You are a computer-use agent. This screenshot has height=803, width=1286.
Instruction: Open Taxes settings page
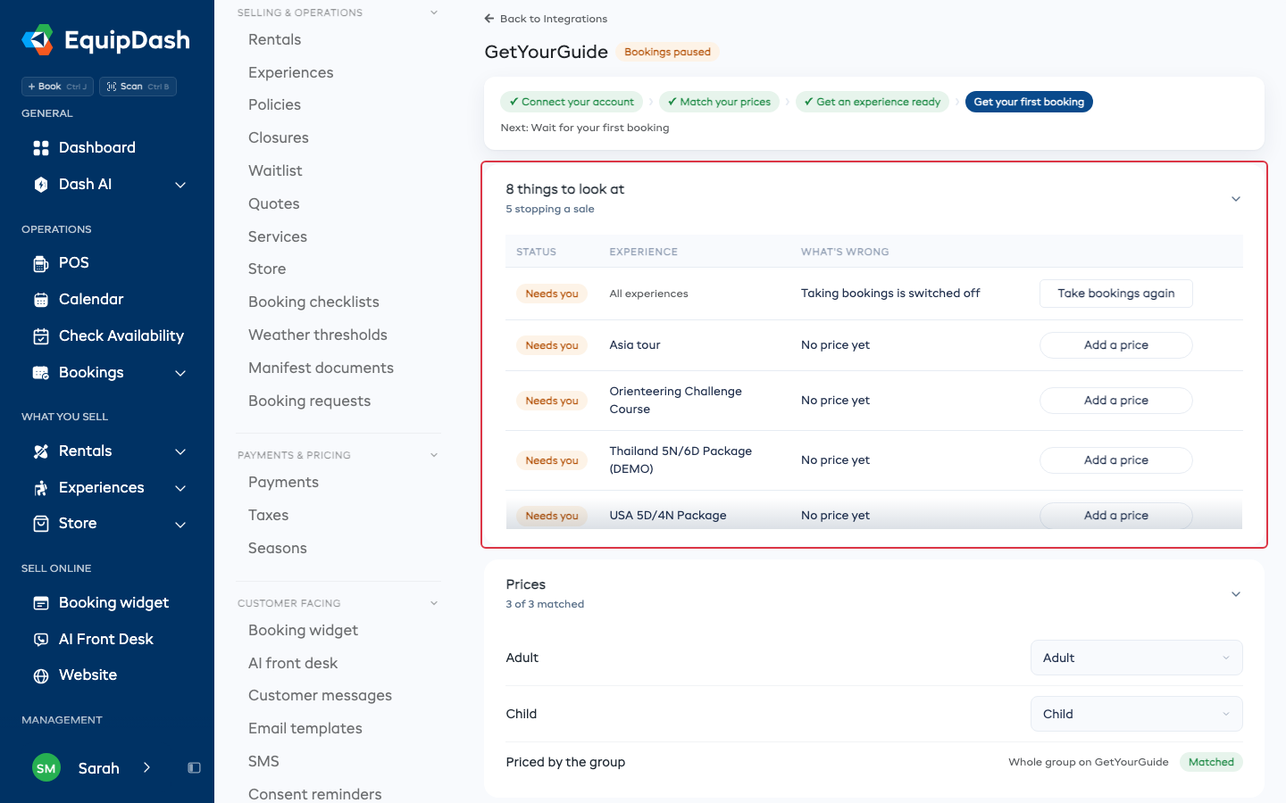click(268, 515)
